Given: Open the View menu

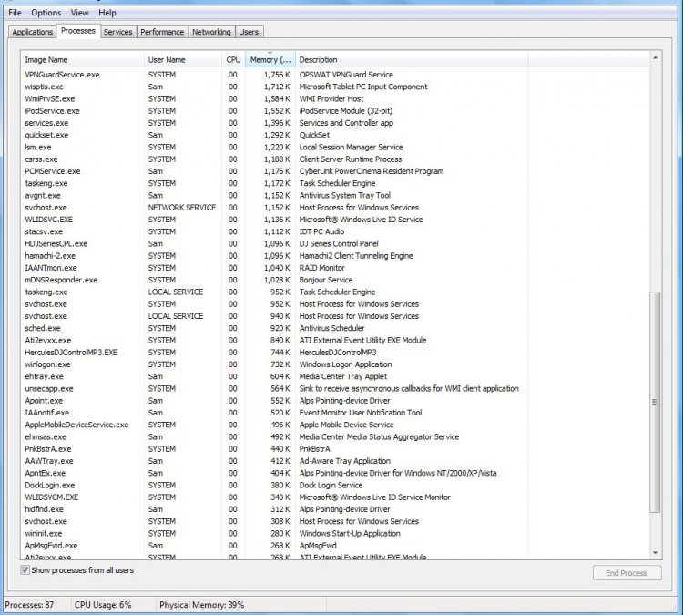Looking at the screenshot, I should tap(80, 13).
